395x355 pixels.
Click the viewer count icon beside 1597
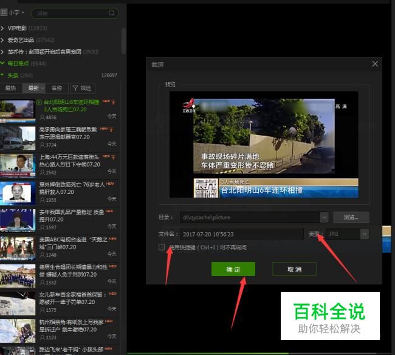(x=43, y=227)
